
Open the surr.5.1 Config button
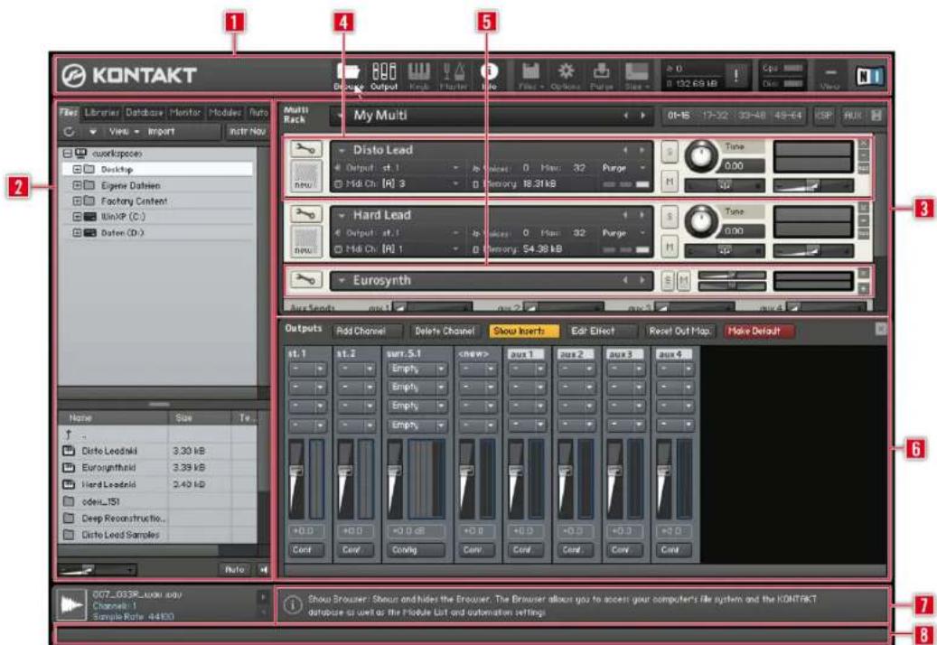click(417, 549)
